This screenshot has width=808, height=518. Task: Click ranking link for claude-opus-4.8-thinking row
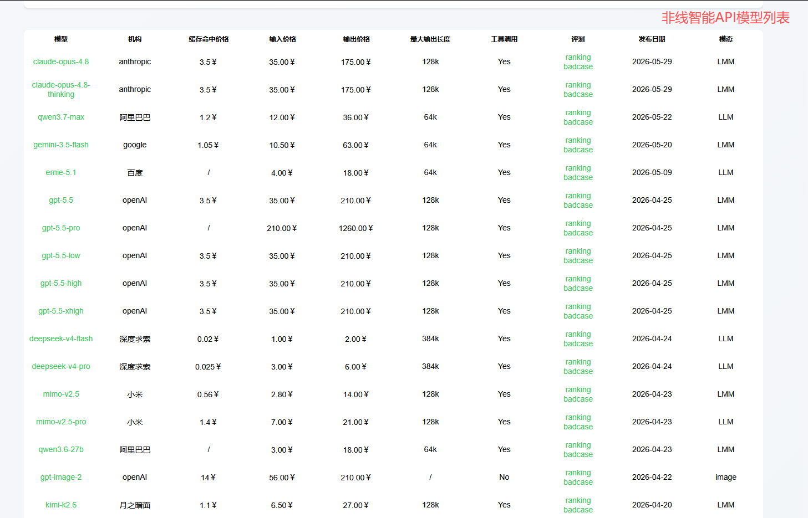pos(578,85)
